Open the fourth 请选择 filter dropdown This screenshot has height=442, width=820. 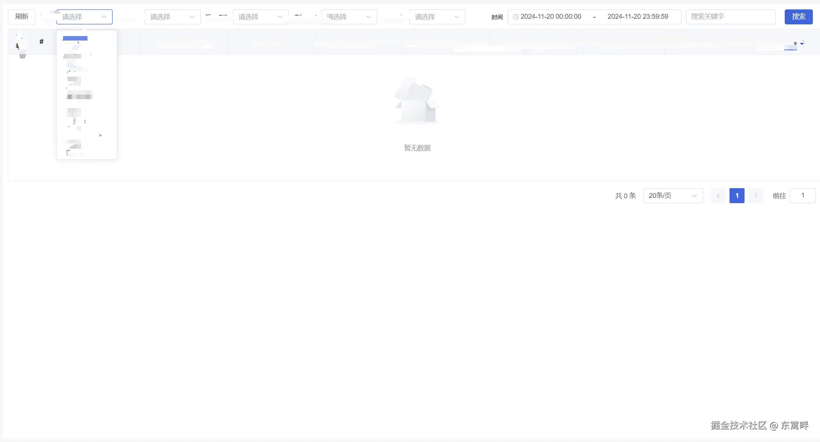pyautogui.click(x=348, y=17)
